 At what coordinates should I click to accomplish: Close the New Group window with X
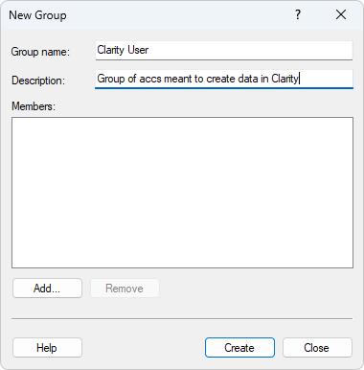click(341, 14)
